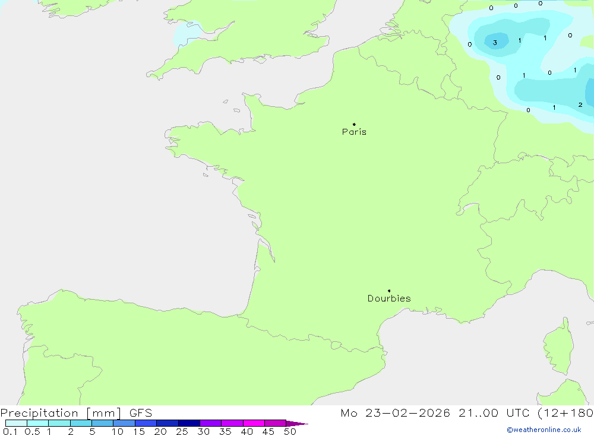Click the 0.1–0.5 mm legend swatch
Viewport: 594px width, 435px height.
coord(16,423)
